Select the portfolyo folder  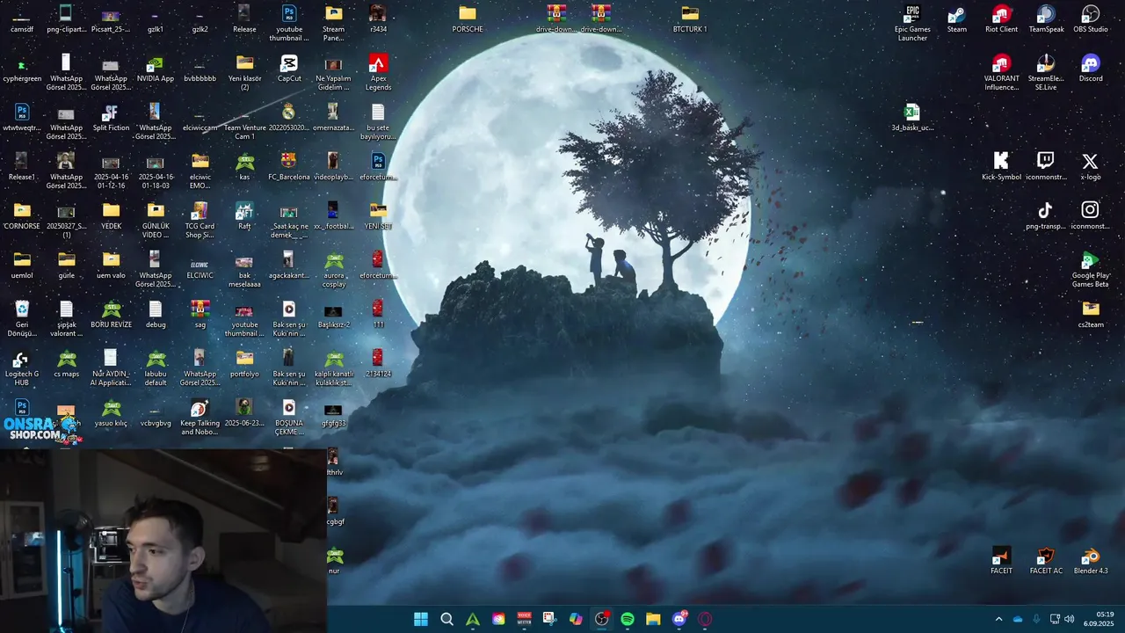coord(244,364)
